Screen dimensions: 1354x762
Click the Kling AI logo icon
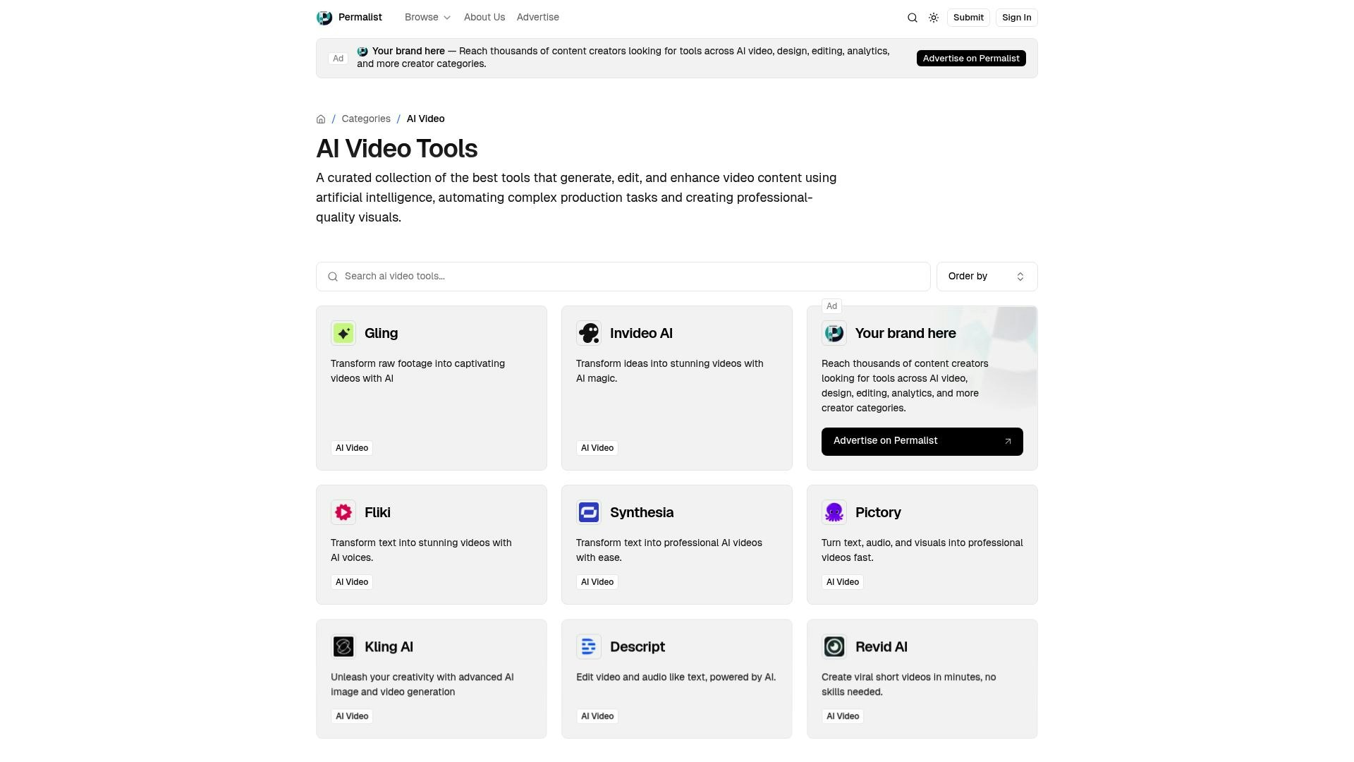tap(343, 646)
